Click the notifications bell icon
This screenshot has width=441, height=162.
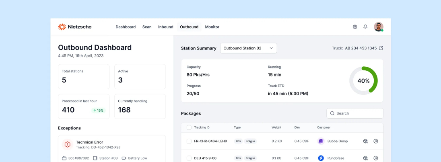[x=365, y=27]
